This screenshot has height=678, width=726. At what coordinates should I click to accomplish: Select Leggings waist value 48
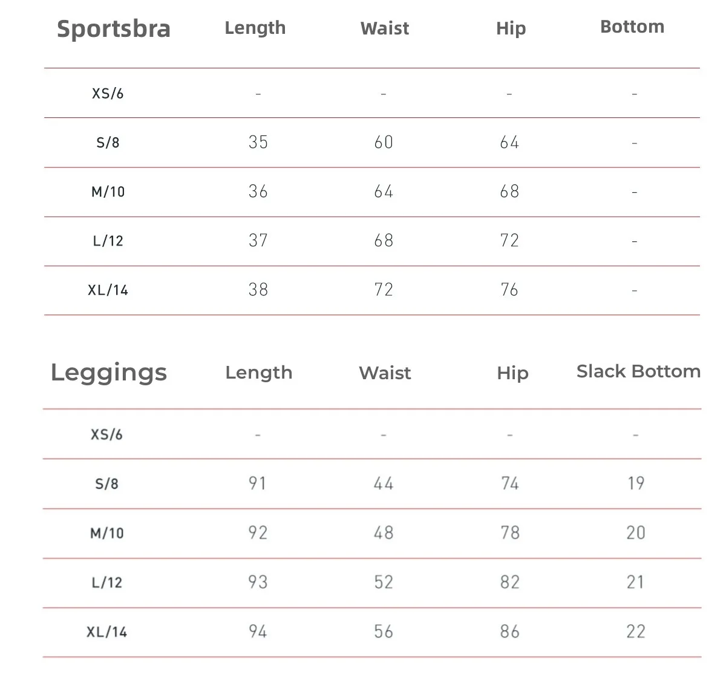pyautogui.click(x=384, y=533)
